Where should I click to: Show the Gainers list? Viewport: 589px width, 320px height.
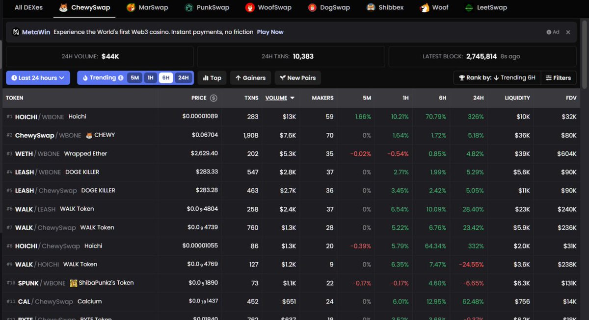pos(250,78)
